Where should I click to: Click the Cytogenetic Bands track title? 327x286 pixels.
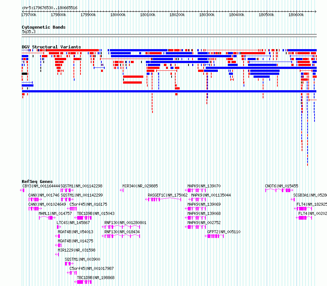[44, 27]
